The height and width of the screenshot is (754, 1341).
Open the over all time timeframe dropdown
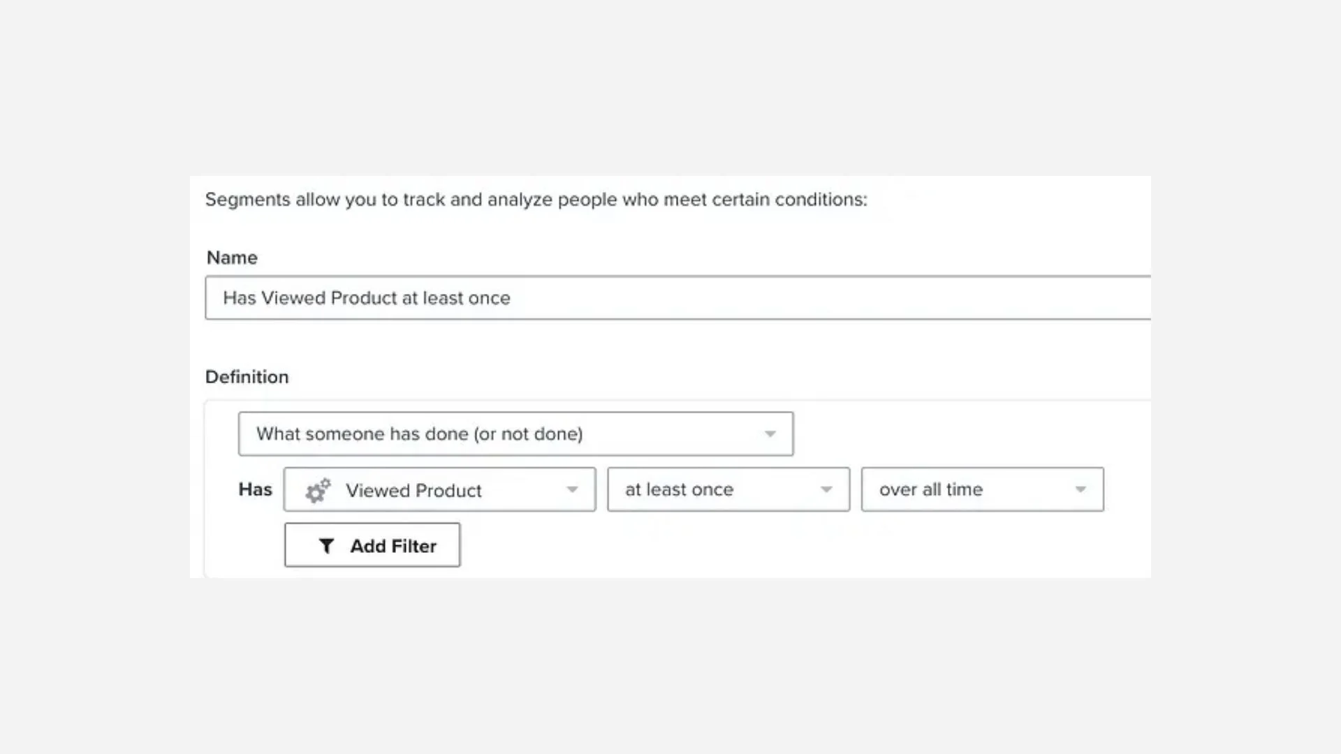click(x=981, y=489)
